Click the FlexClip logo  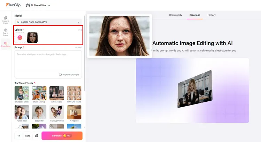(13, 5)
